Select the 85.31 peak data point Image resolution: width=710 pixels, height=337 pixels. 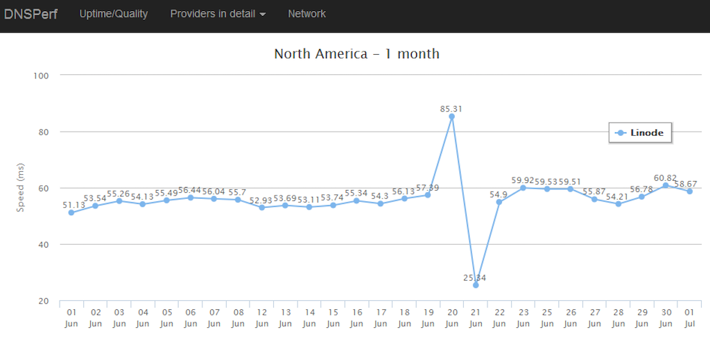[x=451, y=116]
